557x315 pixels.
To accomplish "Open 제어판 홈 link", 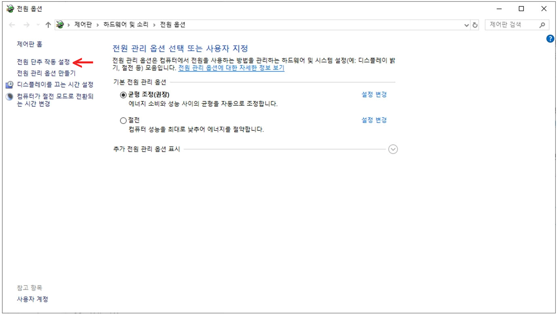I will pyautogui.click(x=29, y=44).
